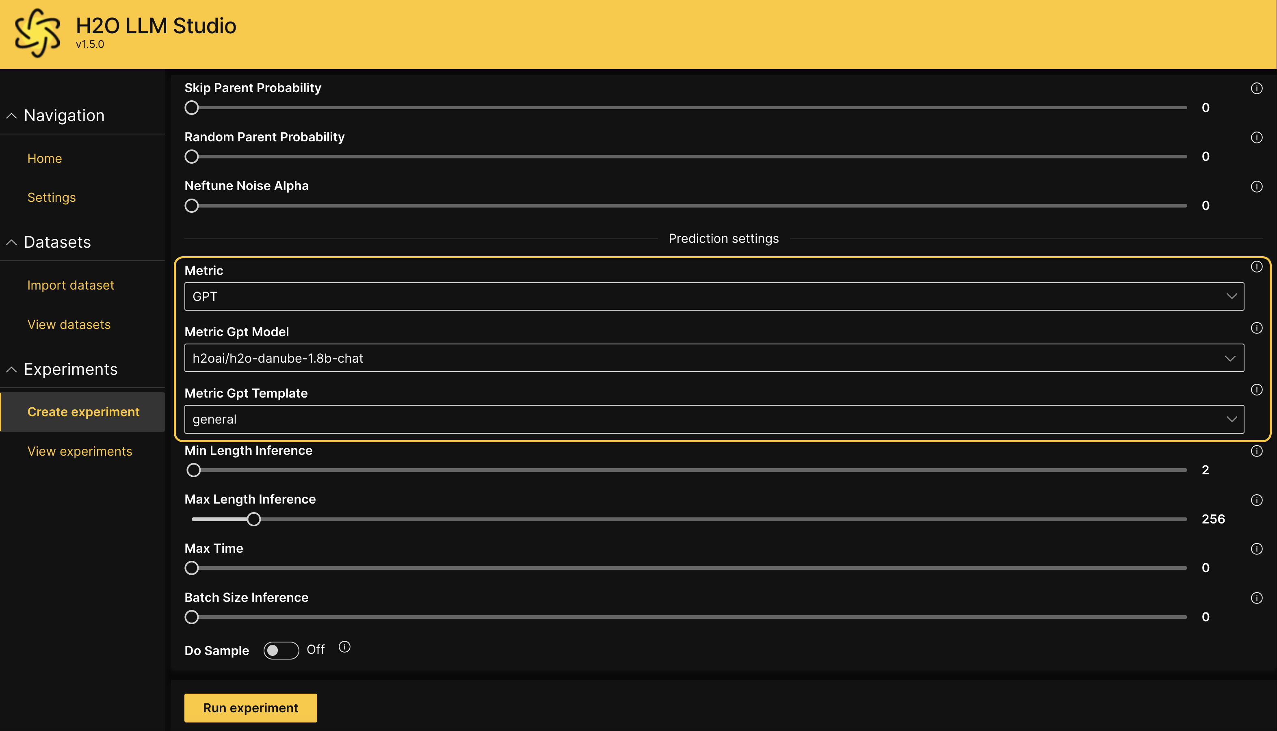The height and width of the screenshot is (731, 1277).
Task: Click the Skip Parent Probability slider handle
Action: click(x=192, y=108)
